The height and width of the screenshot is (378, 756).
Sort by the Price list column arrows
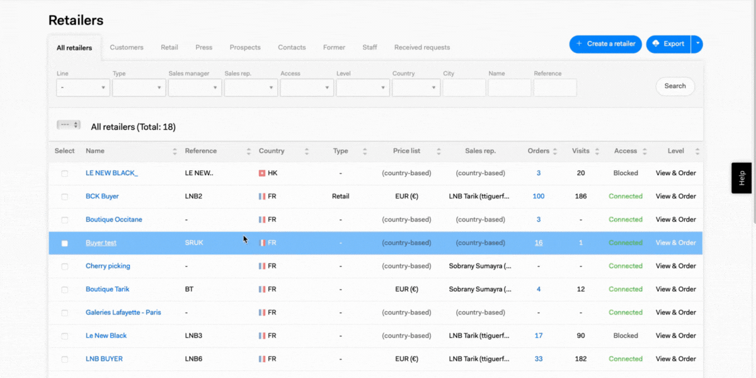(x=438, y=151)
